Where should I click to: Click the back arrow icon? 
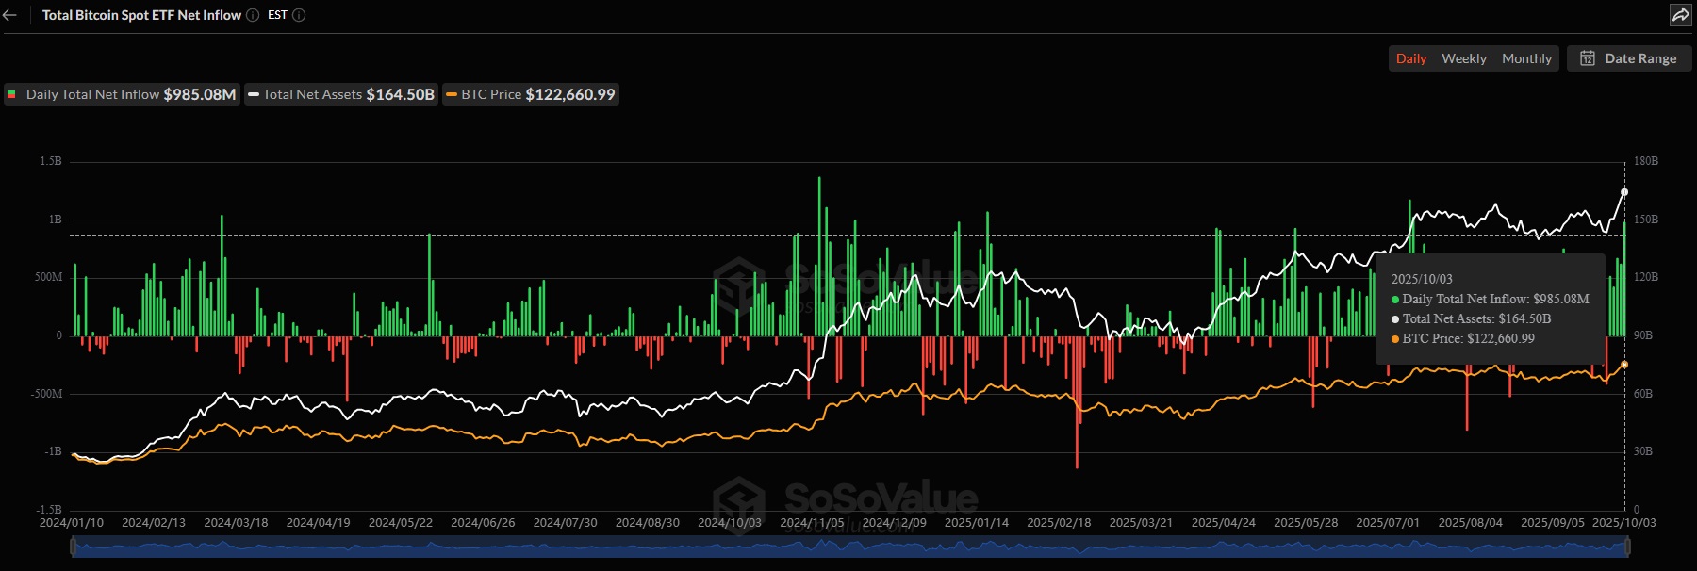coord(10,15)
